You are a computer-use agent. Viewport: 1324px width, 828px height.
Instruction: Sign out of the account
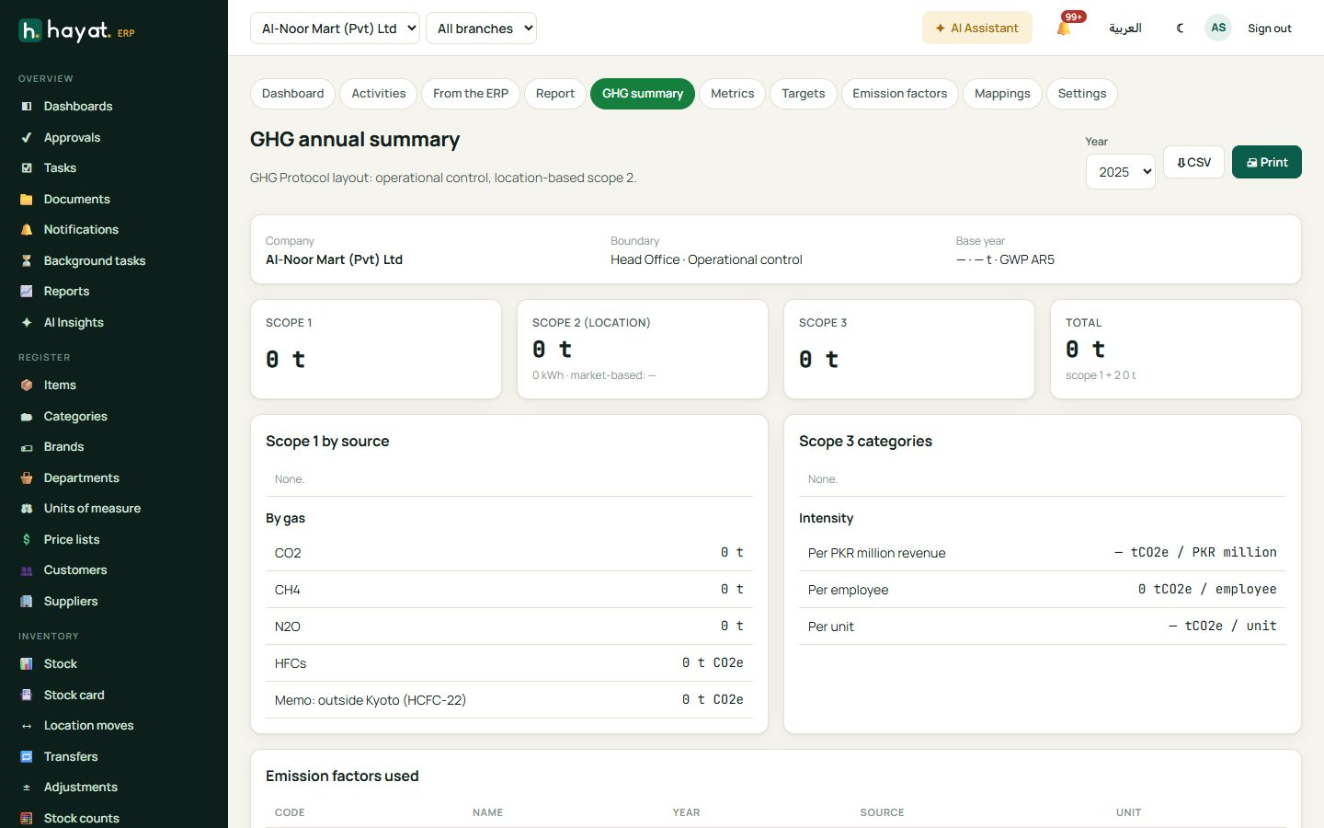[1269, 29]
